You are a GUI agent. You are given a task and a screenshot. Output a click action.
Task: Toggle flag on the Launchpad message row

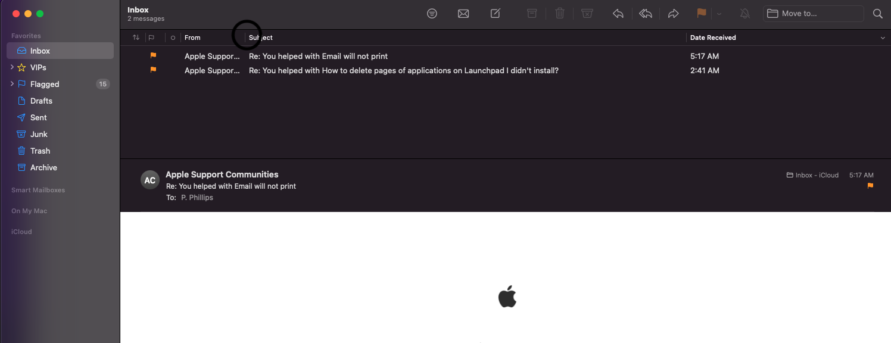(x=153, y=70)
